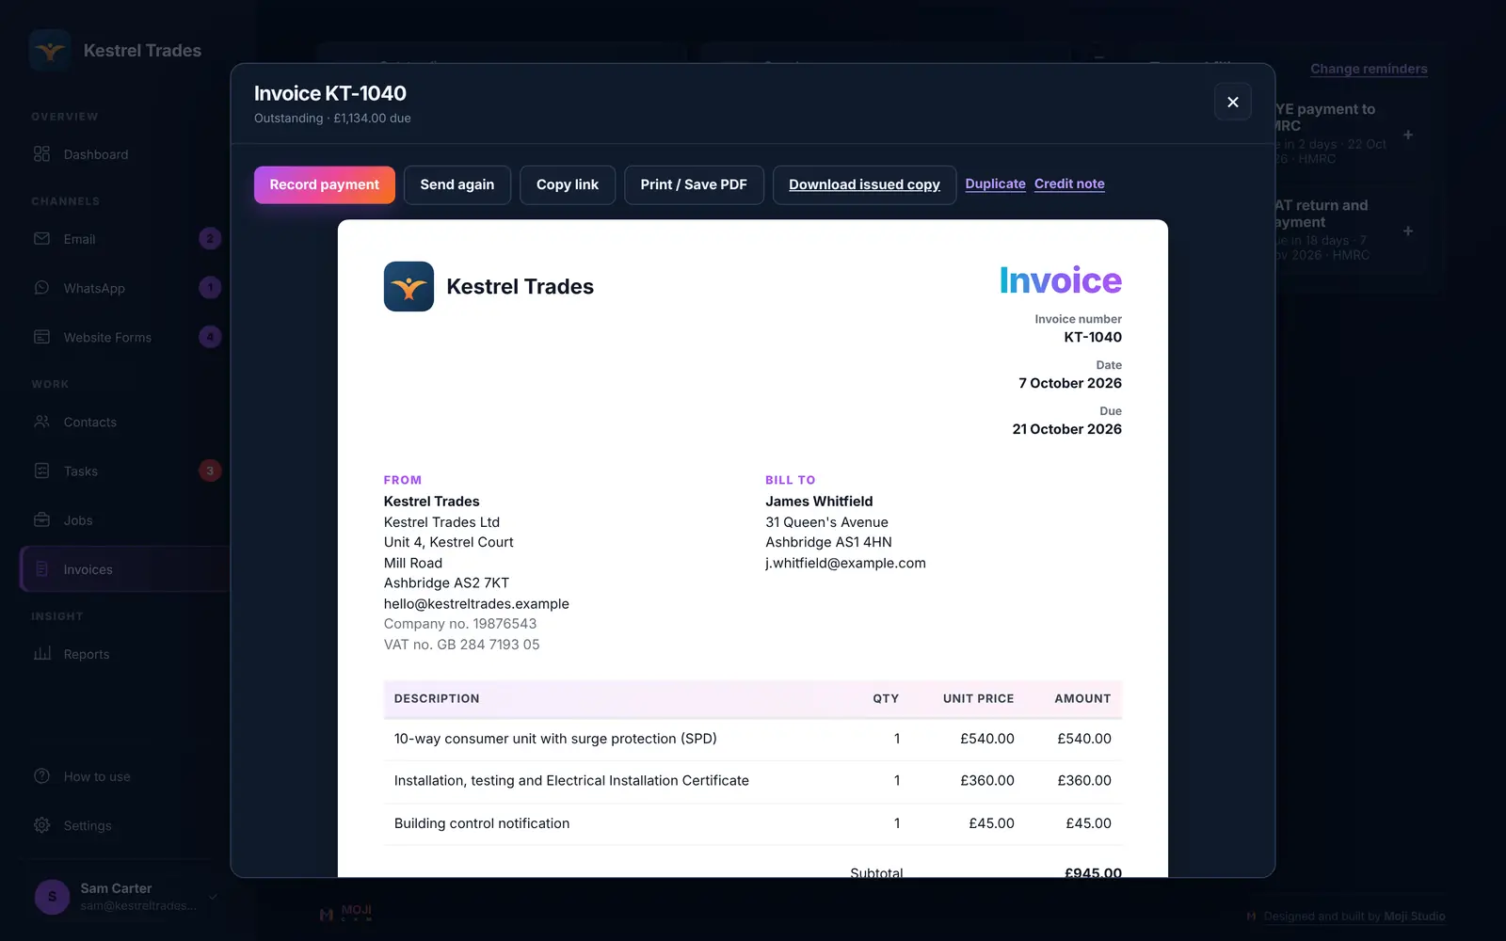Screen dimensions: 1506x941
Task: Click £45.00 amount cell
Action: point(1088,823)
